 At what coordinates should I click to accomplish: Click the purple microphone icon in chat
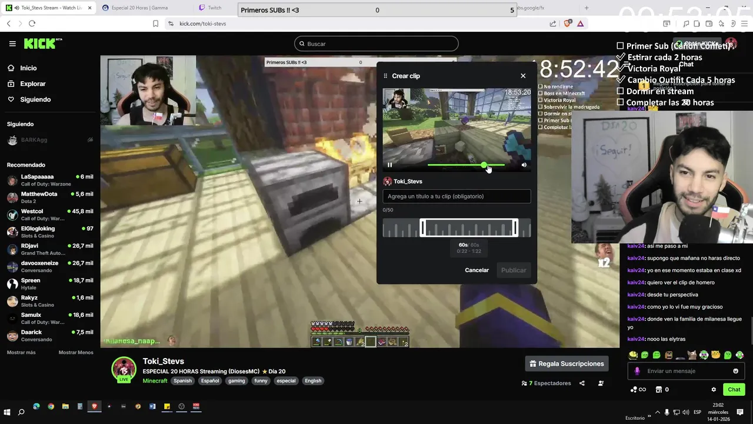point(637,371)
